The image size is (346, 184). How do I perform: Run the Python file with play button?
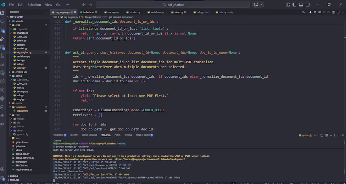[x=304, y=12]
